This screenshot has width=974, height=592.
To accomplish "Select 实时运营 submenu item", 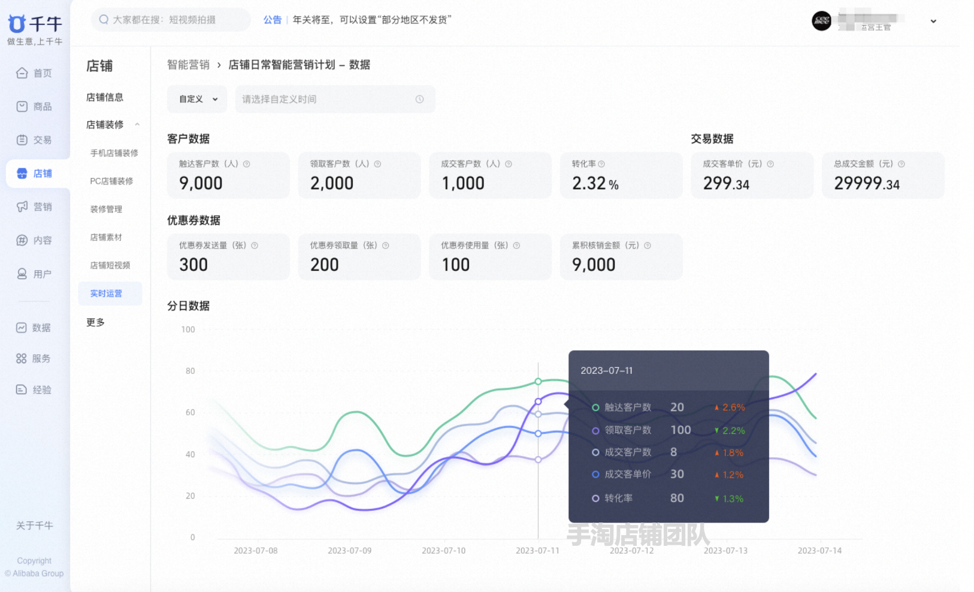I will [x=110, y=294].
